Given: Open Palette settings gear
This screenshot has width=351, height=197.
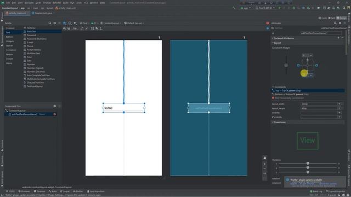Looking at the screenshot, I should click(x=55, y=23).
